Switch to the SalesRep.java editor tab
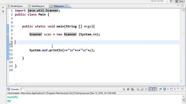Image resolution: width=186 pixels, height=104 pixels. coord(38,6)
